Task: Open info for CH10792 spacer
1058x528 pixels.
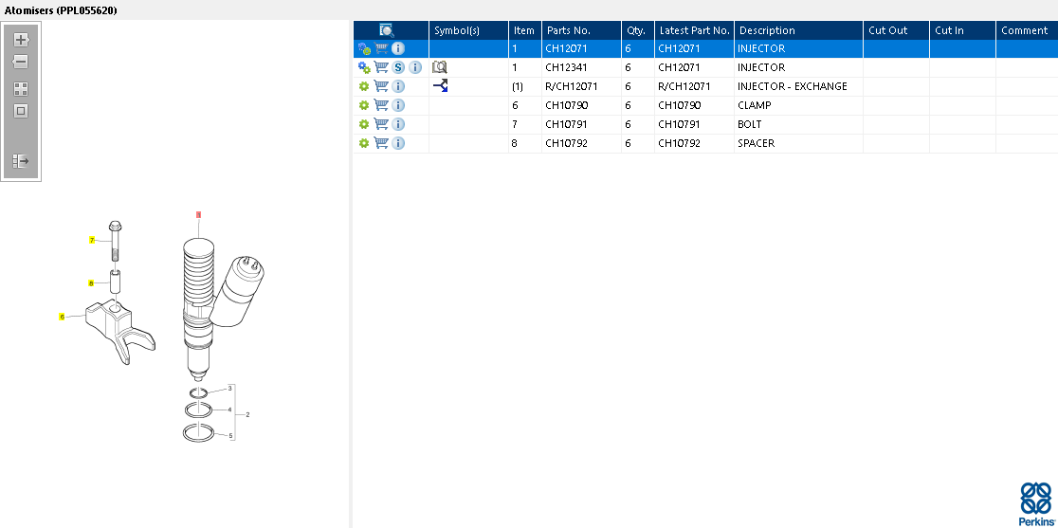Action: point(398,143)
